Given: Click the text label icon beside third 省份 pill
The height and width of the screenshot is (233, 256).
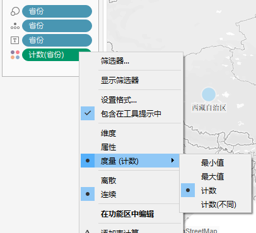Looking at the screenshot, I should [15, 40].
